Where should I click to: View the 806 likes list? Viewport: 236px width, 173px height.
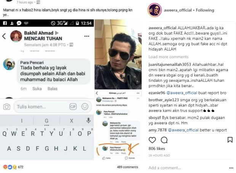(x=157, y=149)
